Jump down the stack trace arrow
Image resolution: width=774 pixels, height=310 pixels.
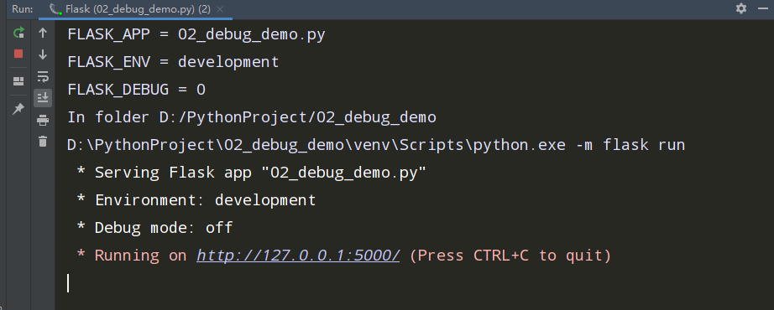point(43,54)
